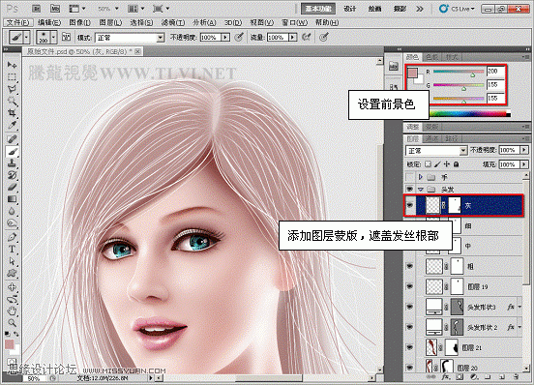Screen dimensions: 534x385
Task: Select the Brush tool in toolbox
Action: pos(13,151)
